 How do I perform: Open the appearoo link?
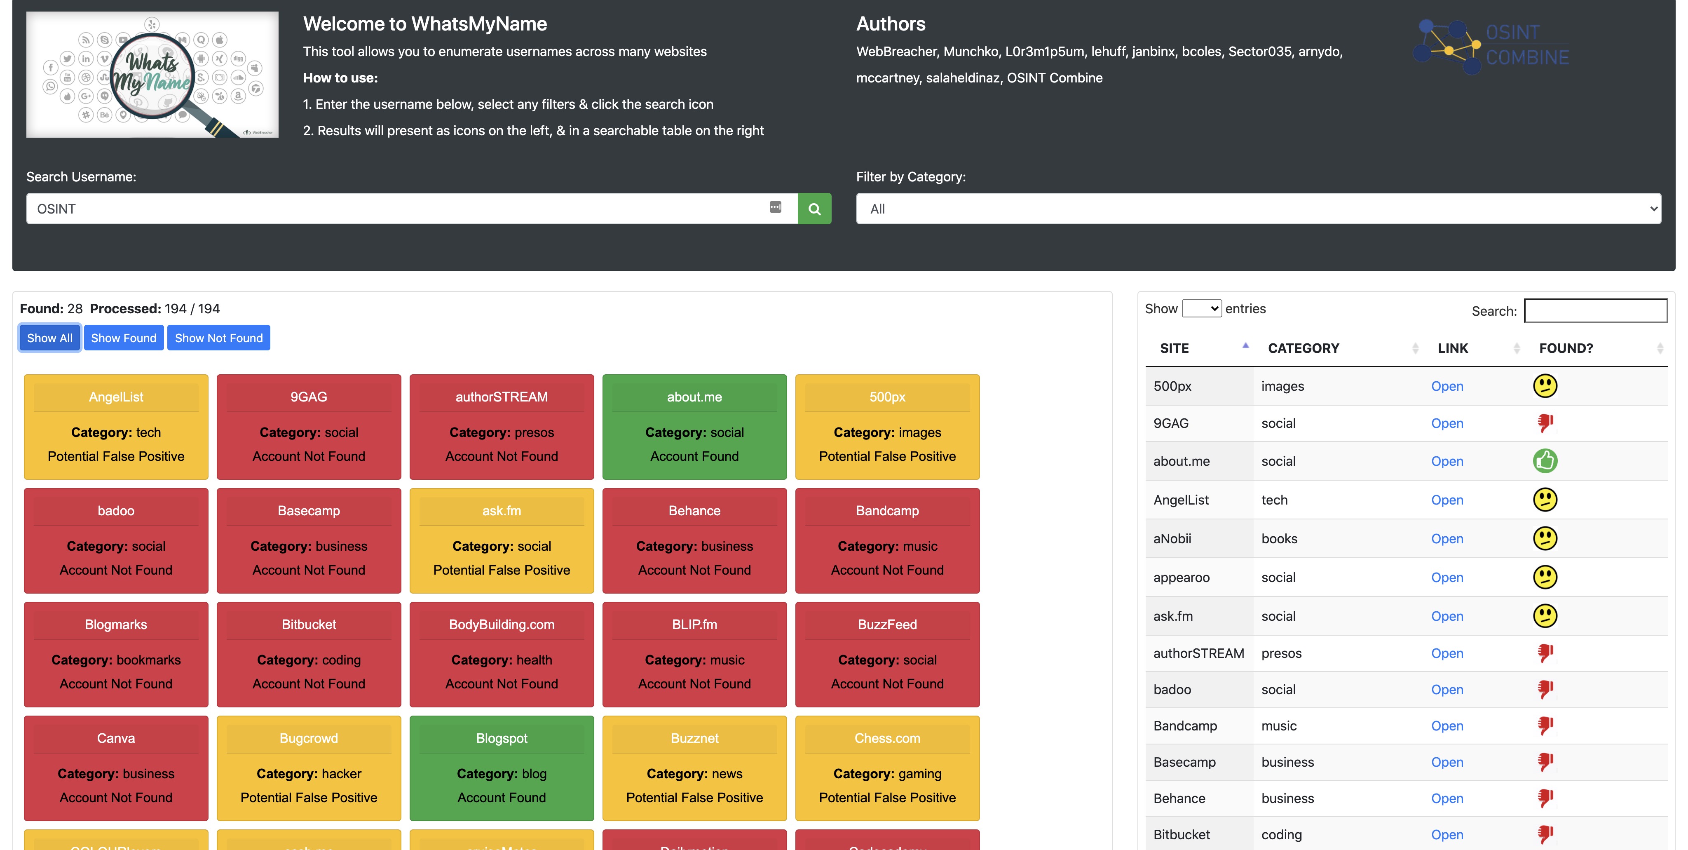1447,578
